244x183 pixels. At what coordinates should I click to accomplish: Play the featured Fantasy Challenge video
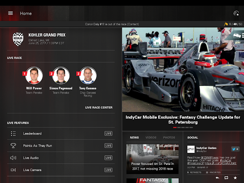[x=183, y=70]
